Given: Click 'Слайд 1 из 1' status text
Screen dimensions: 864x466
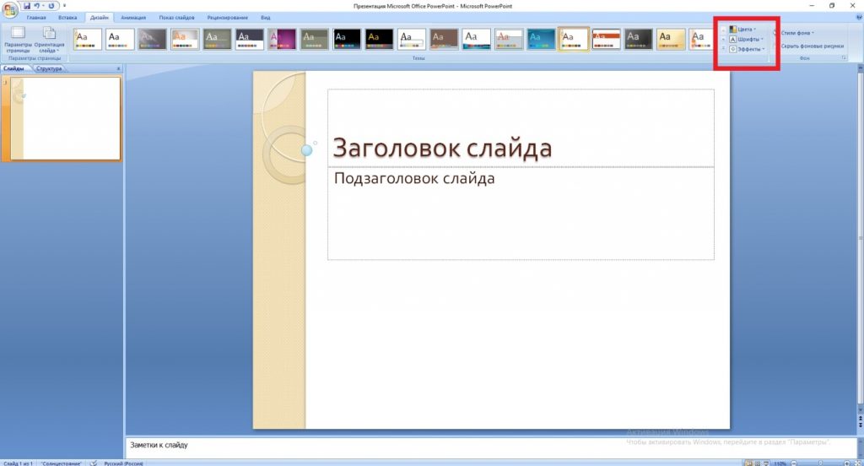Looking at the screenshot, I should click(19, 463).
